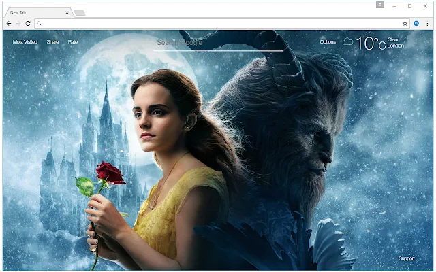Minimize the browser window
The height and width of the screenshot is (272, 436).
tap(394, 6)
